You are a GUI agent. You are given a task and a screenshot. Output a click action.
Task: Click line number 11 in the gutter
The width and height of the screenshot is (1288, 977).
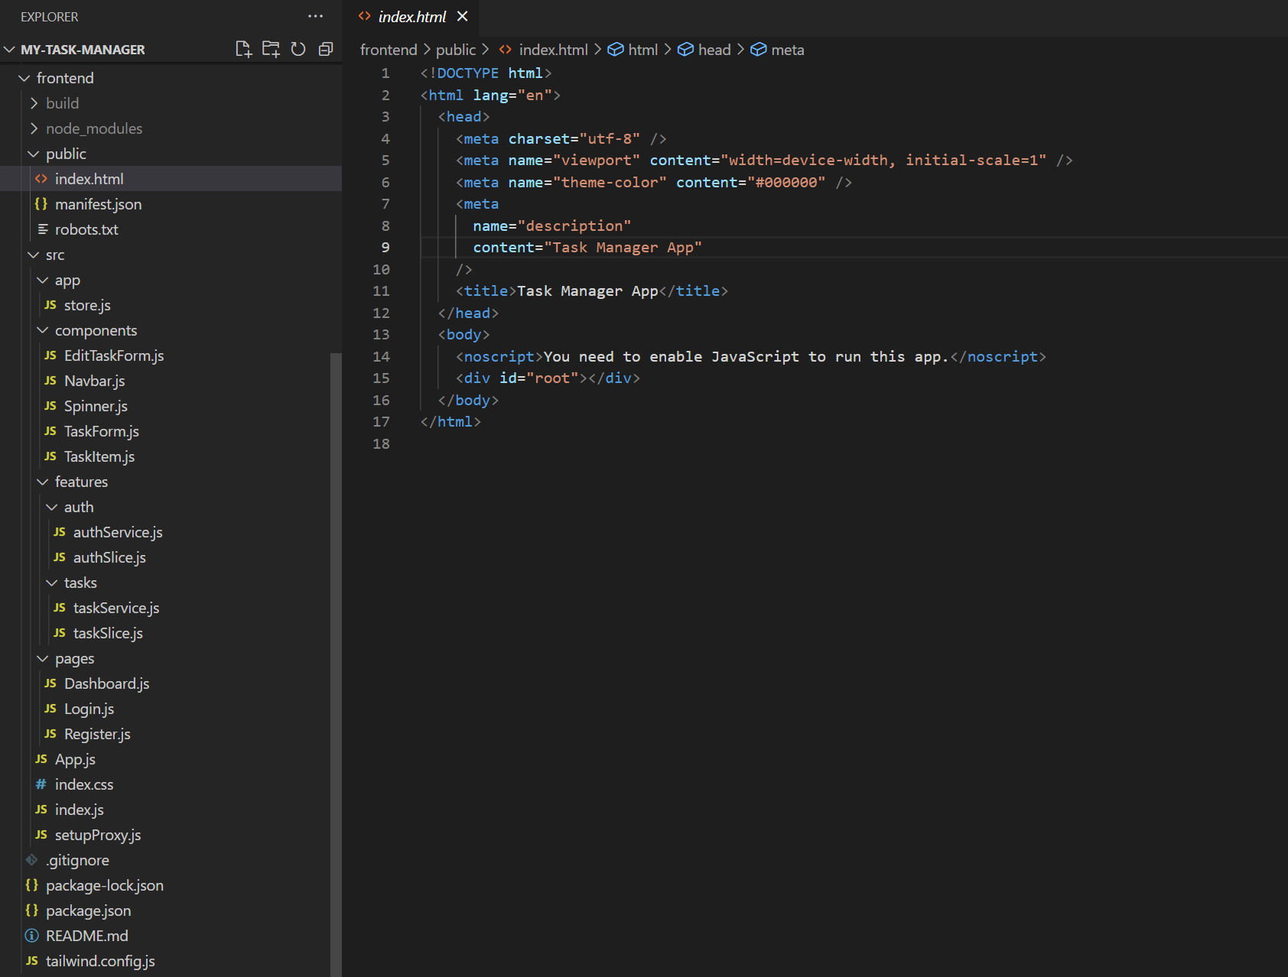tap(381, 291)
